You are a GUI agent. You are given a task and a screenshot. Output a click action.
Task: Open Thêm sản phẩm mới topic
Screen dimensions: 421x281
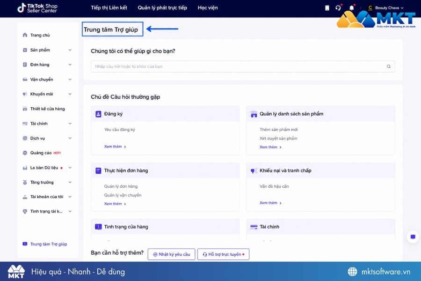pyautogui.click(x=279, y=130)
